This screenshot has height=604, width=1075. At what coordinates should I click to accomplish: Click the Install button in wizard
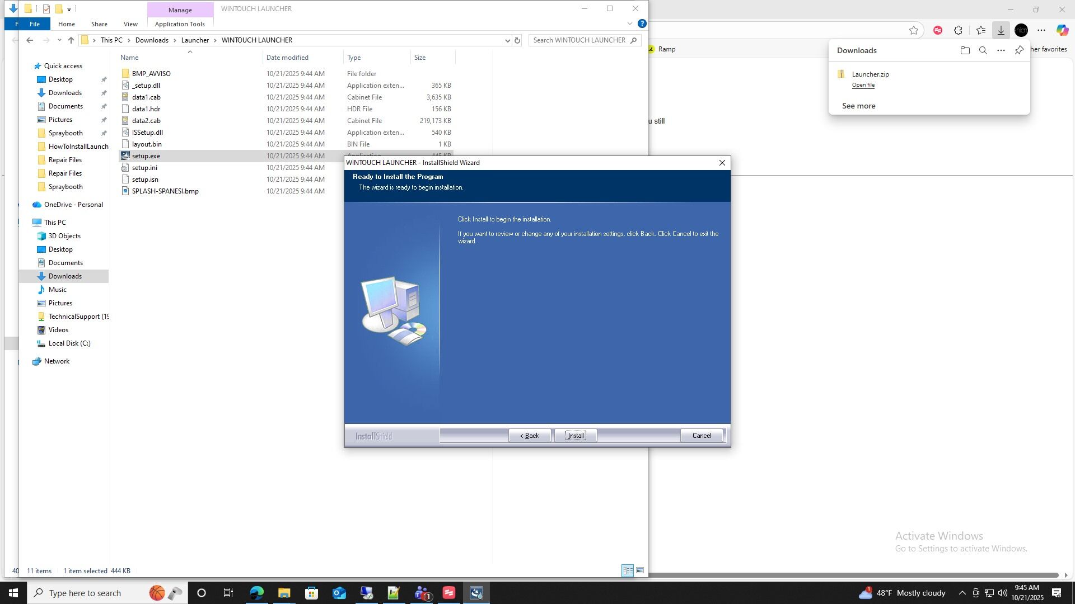pos(576,436)
